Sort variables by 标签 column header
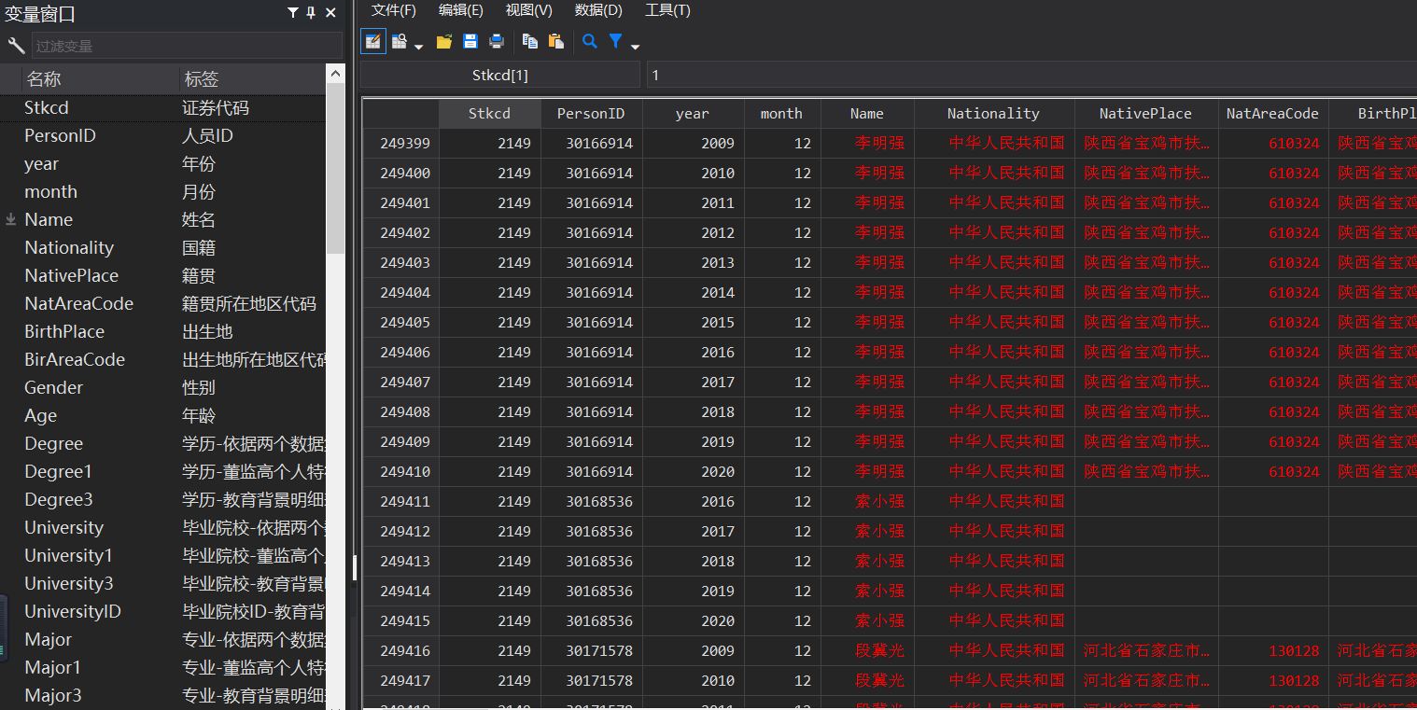Viewport: 1417px width, 710px height. 252,78
